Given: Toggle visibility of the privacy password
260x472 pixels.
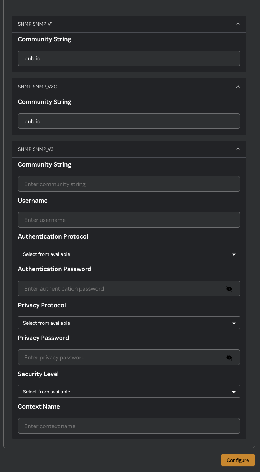Looking at the screenshot, I should coord(229,357).
